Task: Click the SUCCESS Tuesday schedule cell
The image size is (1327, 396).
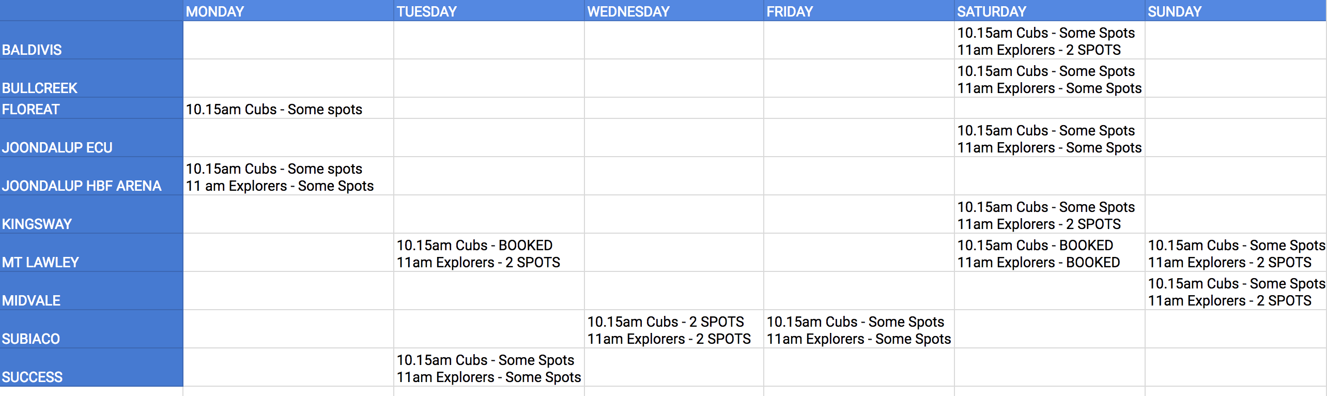Action: click(489, 368)
